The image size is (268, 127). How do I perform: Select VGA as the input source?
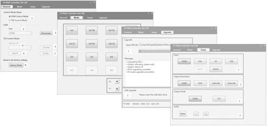coord(200,61)
